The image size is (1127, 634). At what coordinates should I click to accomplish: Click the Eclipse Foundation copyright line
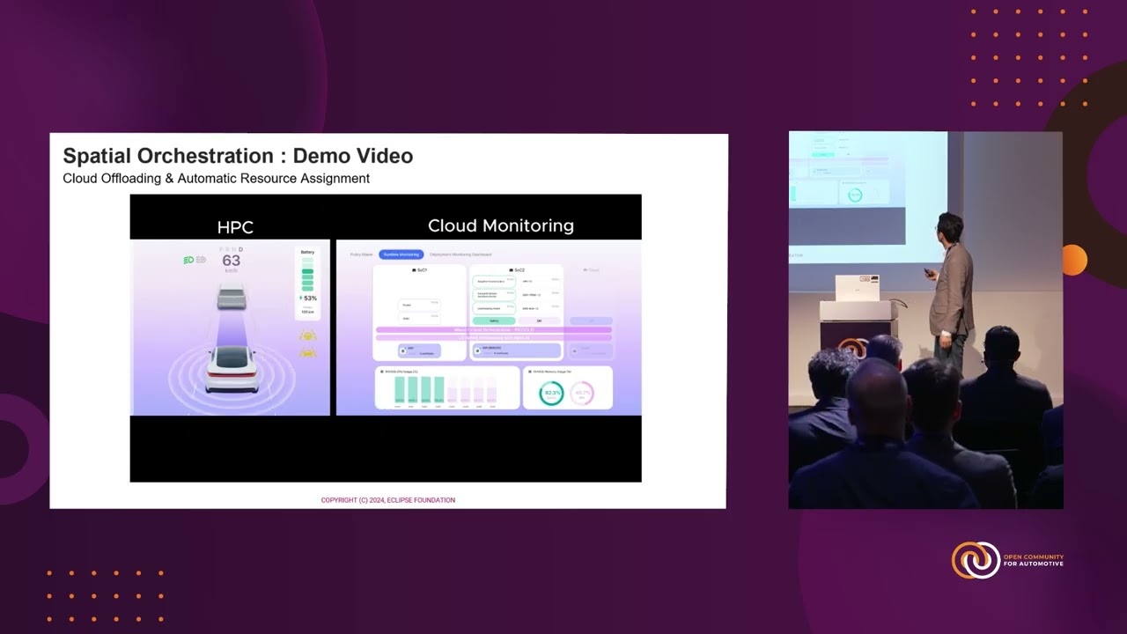click(388, 500)
